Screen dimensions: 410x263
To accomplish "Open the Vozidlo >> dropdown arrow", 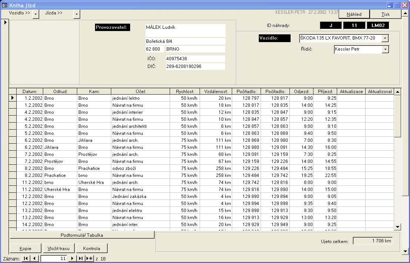I will pyautogui.click(x=35, y=14).
